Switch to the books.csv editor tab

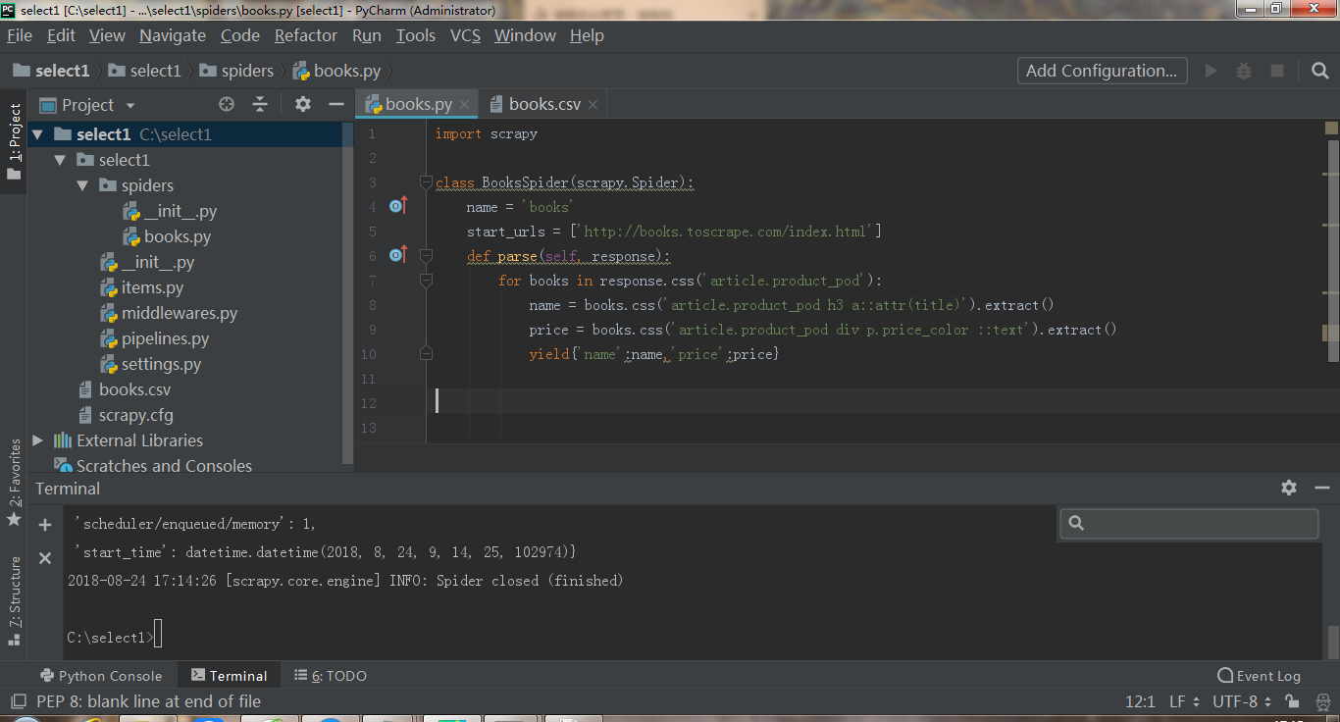tap(543, 104)
